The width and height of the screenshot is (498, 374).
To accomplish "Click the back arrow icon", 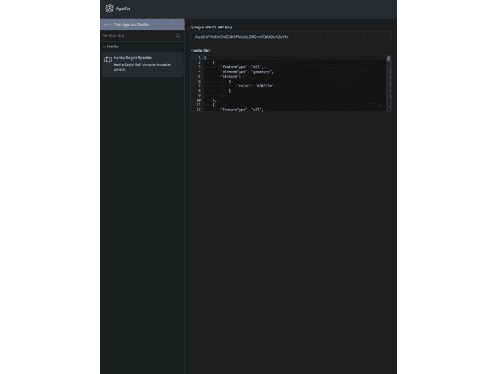I will [108, 24].
